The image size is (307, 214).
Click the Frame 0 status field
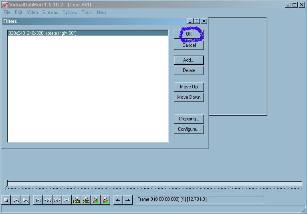(x=200, y=200)
